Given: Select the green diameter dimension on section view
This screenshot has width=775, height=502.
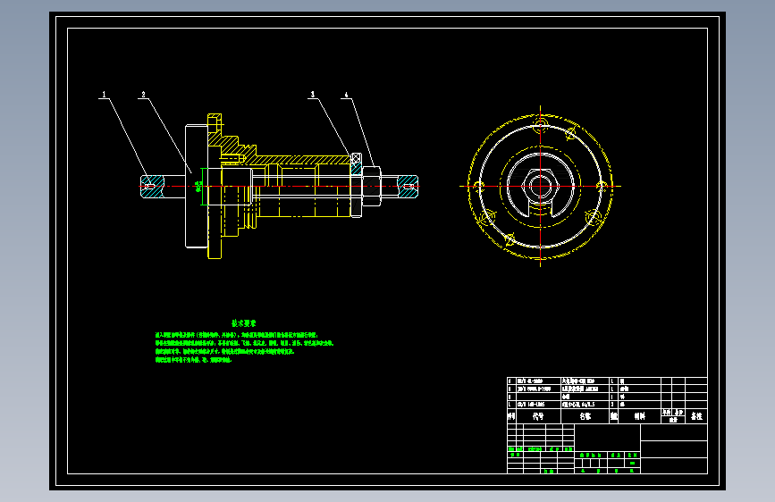Looking at the screenshot, I should (x=199, y=187).
